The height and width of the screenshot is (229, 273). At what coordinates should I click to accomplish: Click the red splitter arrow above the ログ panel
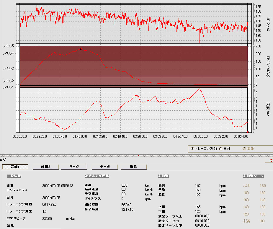(x=139, y=156)
